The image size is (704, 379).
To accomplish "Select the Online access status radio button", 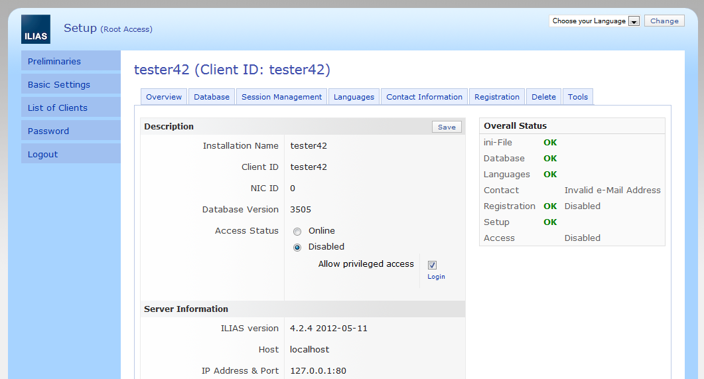I will tap(297, 232).
